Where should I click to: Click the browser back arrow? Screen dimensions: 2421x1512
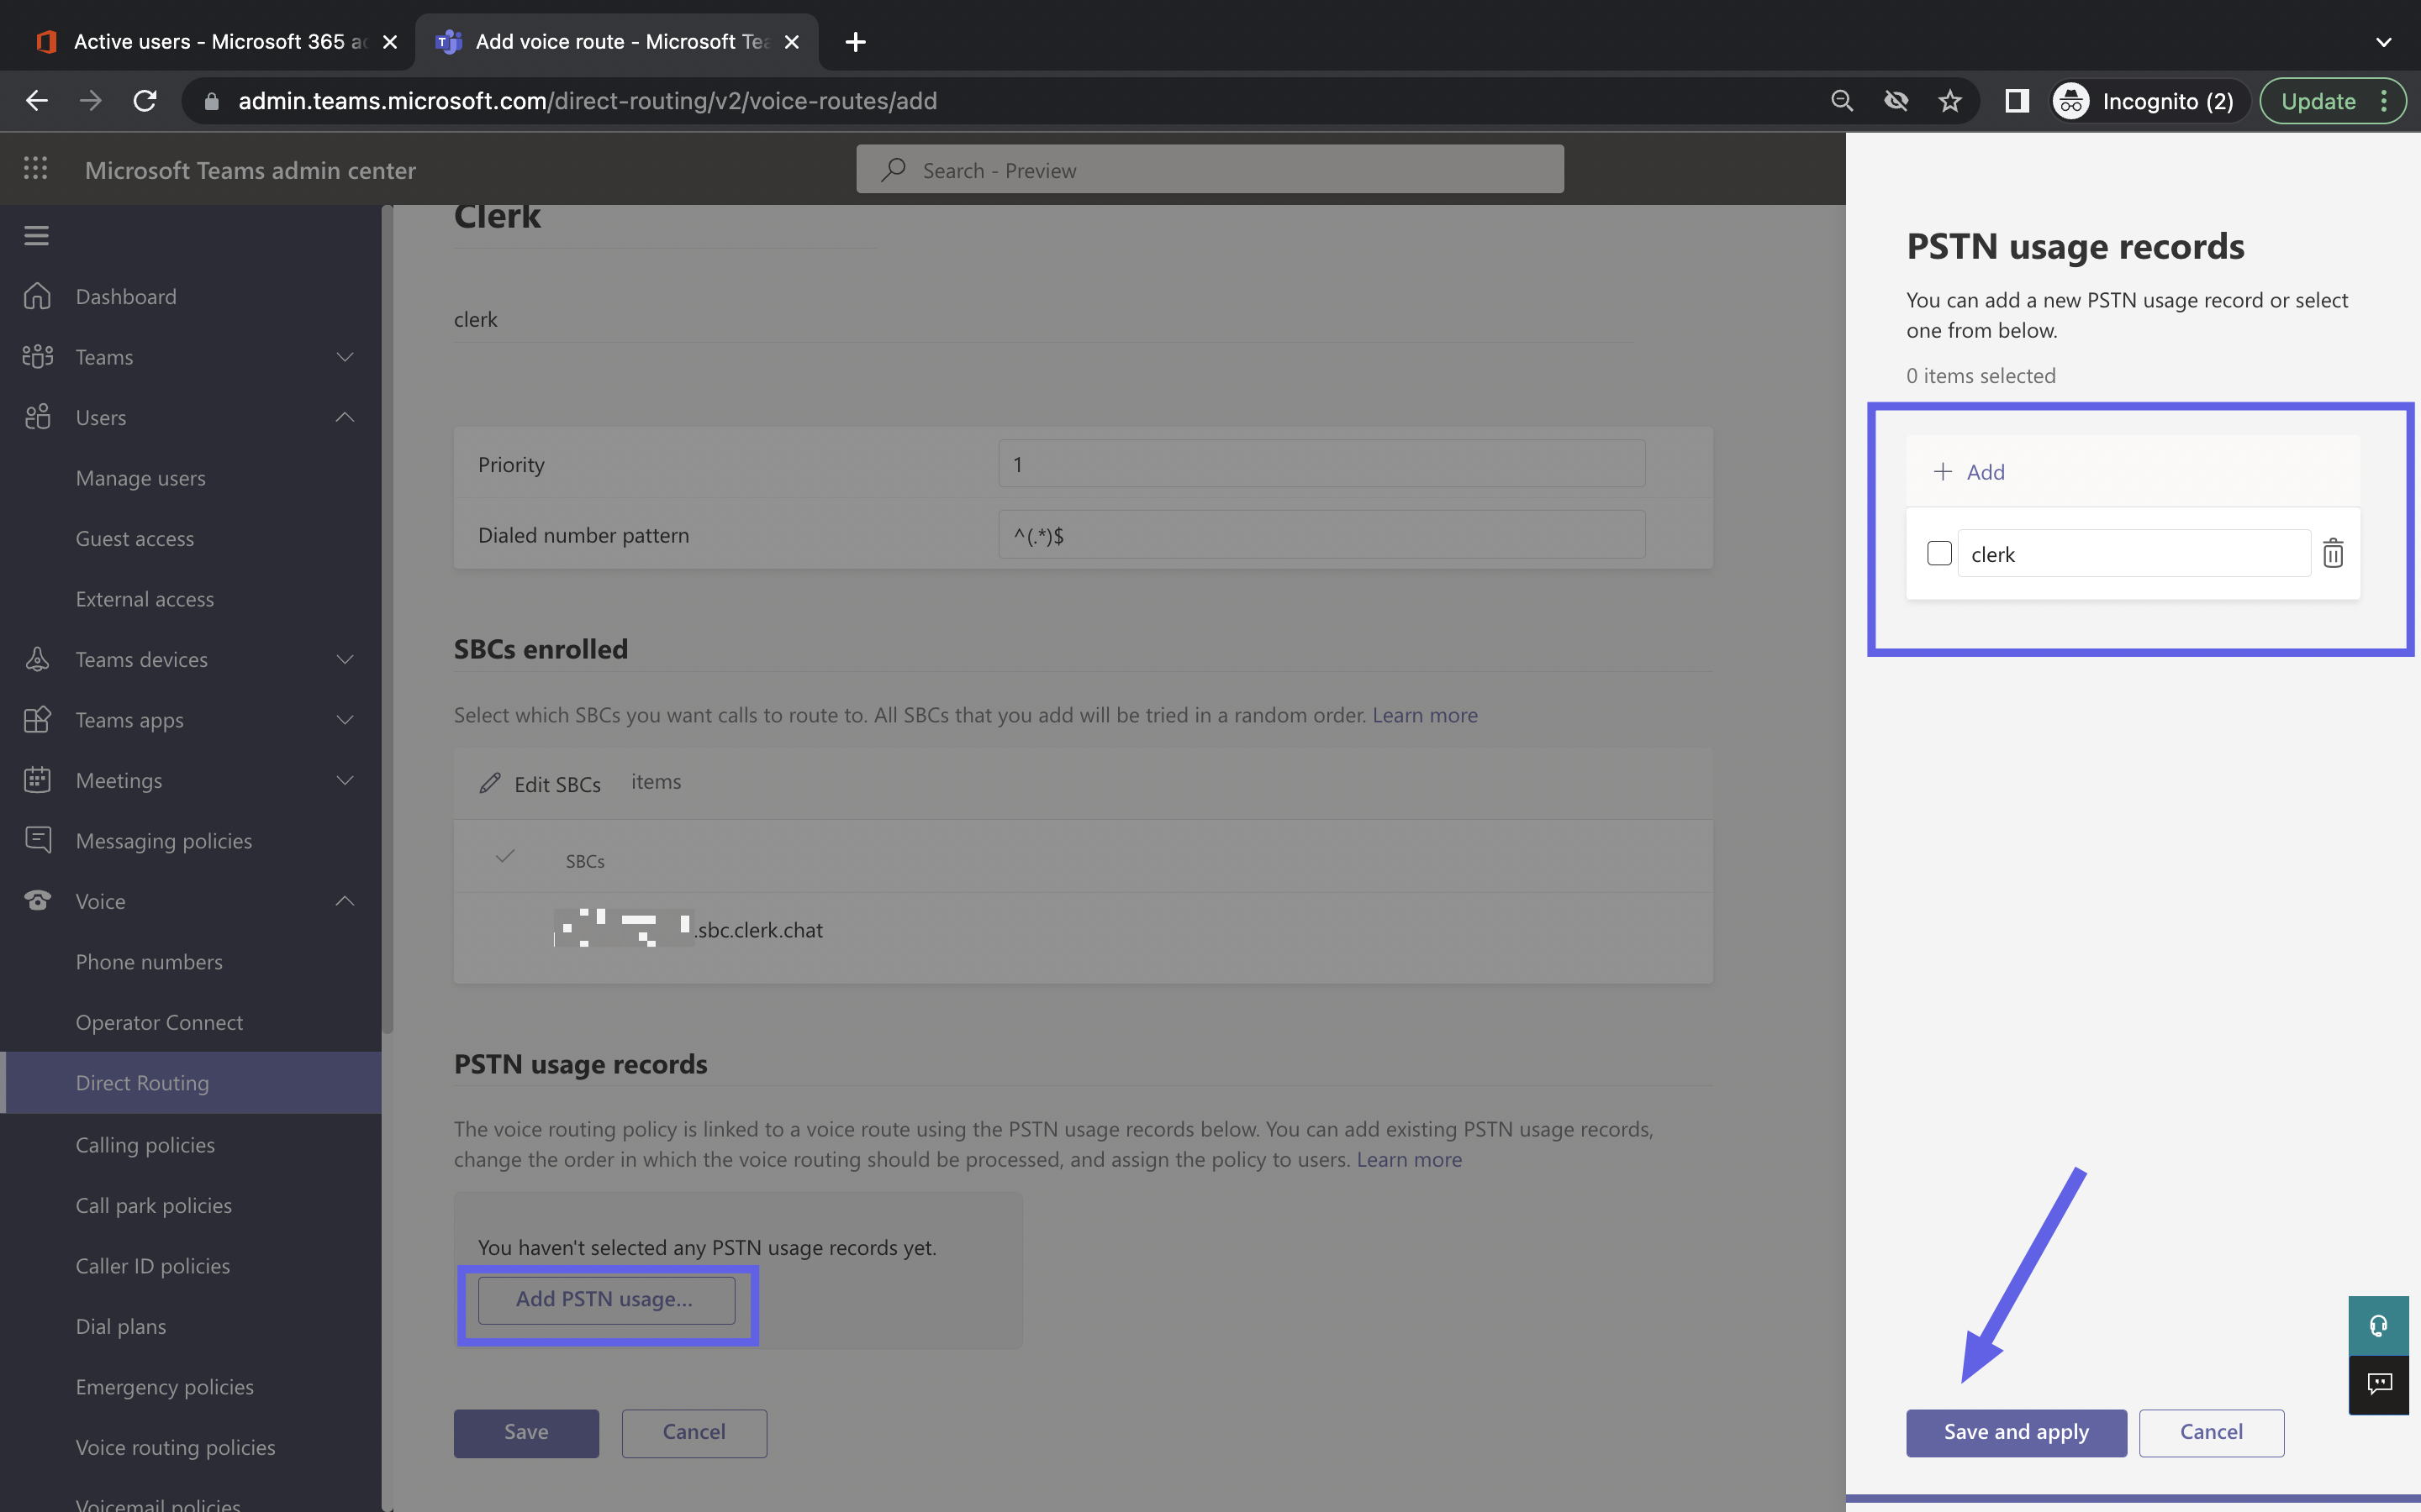point(37,101)
